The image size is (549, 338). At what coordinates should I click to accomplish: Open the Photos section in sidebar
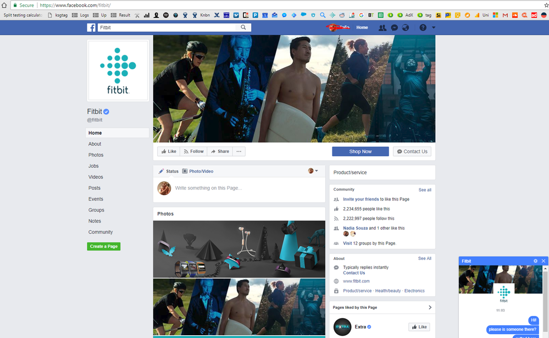[96, 155]
